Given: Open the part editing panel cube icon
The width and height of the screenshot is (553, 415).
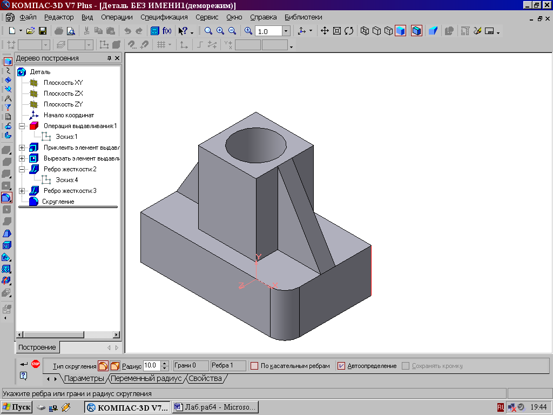Looking at the screenshot, I should click(8, 62).
